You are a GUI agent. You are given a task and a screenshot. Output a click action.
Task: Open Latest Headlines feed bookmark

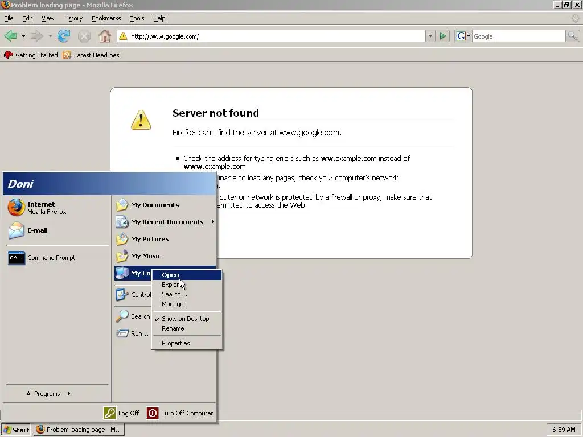(x=91, y=55)
